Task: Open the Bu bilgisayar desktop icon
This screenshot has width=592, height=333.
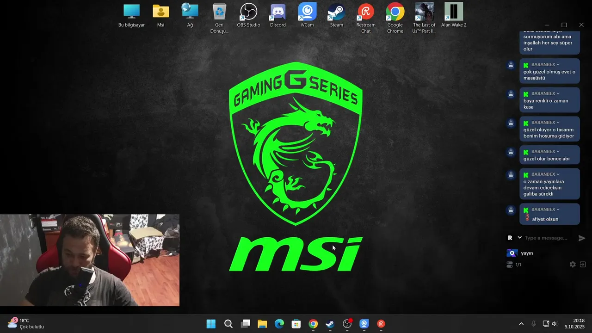Action: (x=132, y=15)
